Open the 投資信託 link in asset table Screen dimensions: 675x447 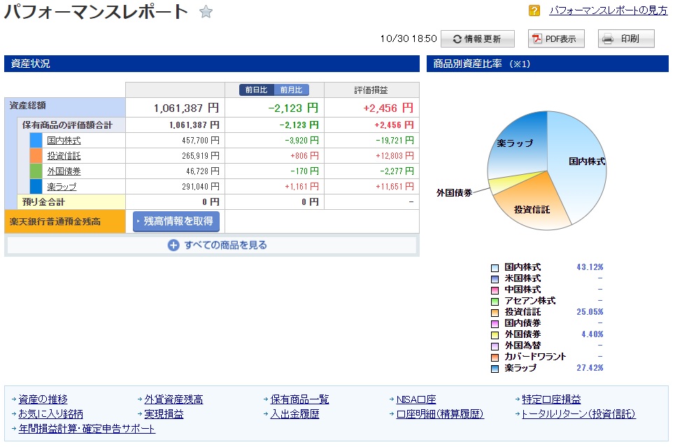[x=64, y=156]
